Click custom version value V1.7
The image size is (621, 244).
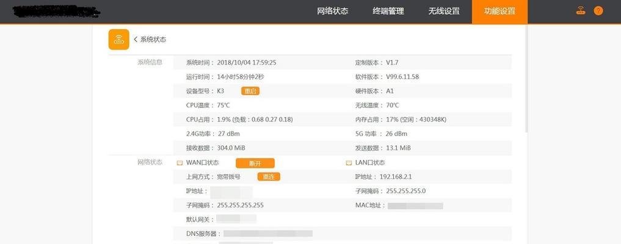(x=392, y=62)
